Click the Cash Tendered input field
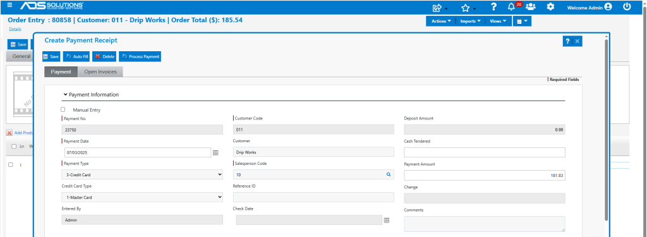Image resolution: width=647 pixels, height=237 pixels. (x=485, y=152)
